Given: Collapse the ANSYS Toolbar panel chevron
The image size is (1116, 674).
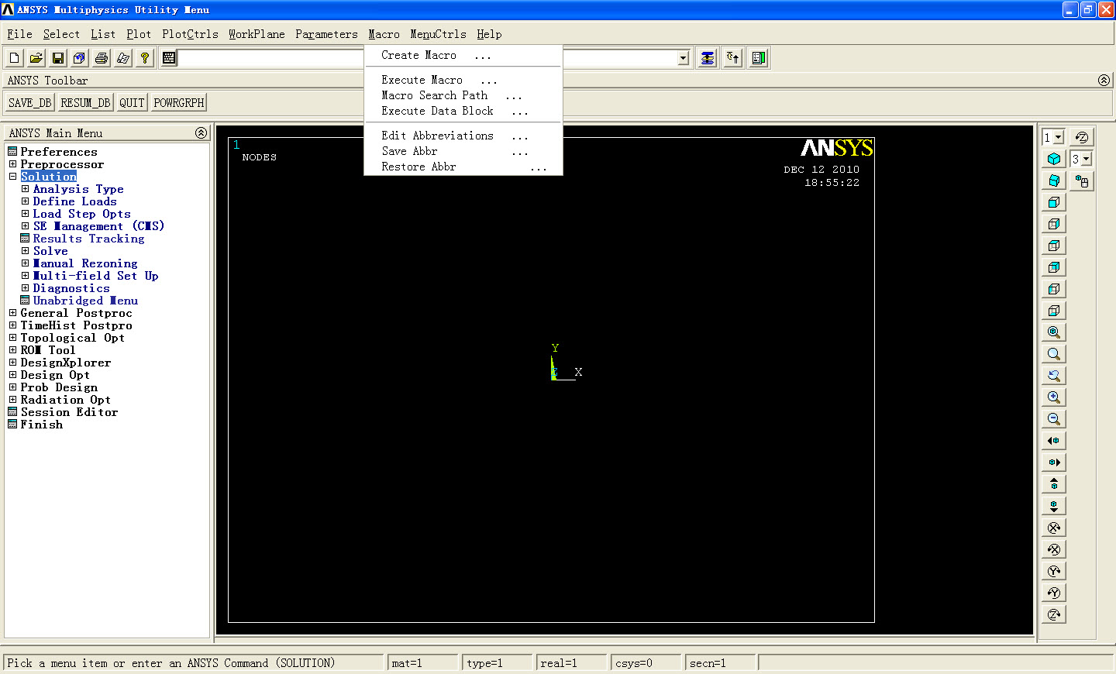Looking at the screenshot, I should pyautogui.click(x=1104, y=81).
